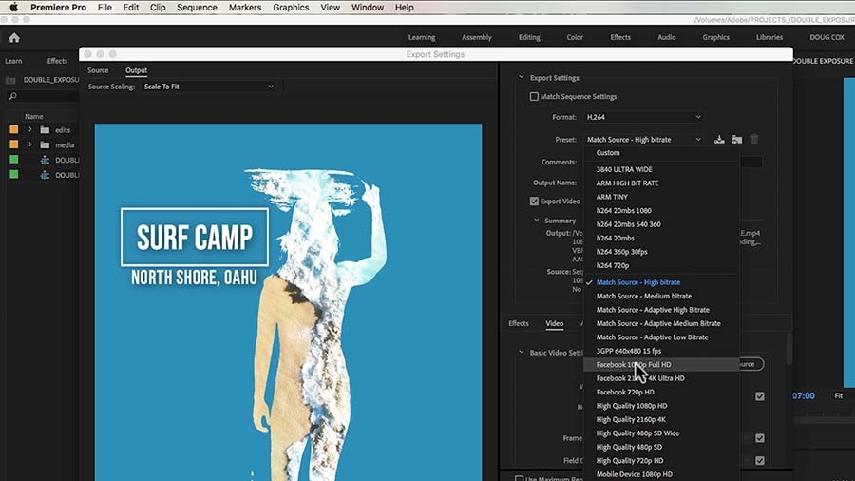Screen dimensions: 855x481
Task: Toggle the Field Order match source checkbox
Action: pyautogui.click(x=760, y=461)
